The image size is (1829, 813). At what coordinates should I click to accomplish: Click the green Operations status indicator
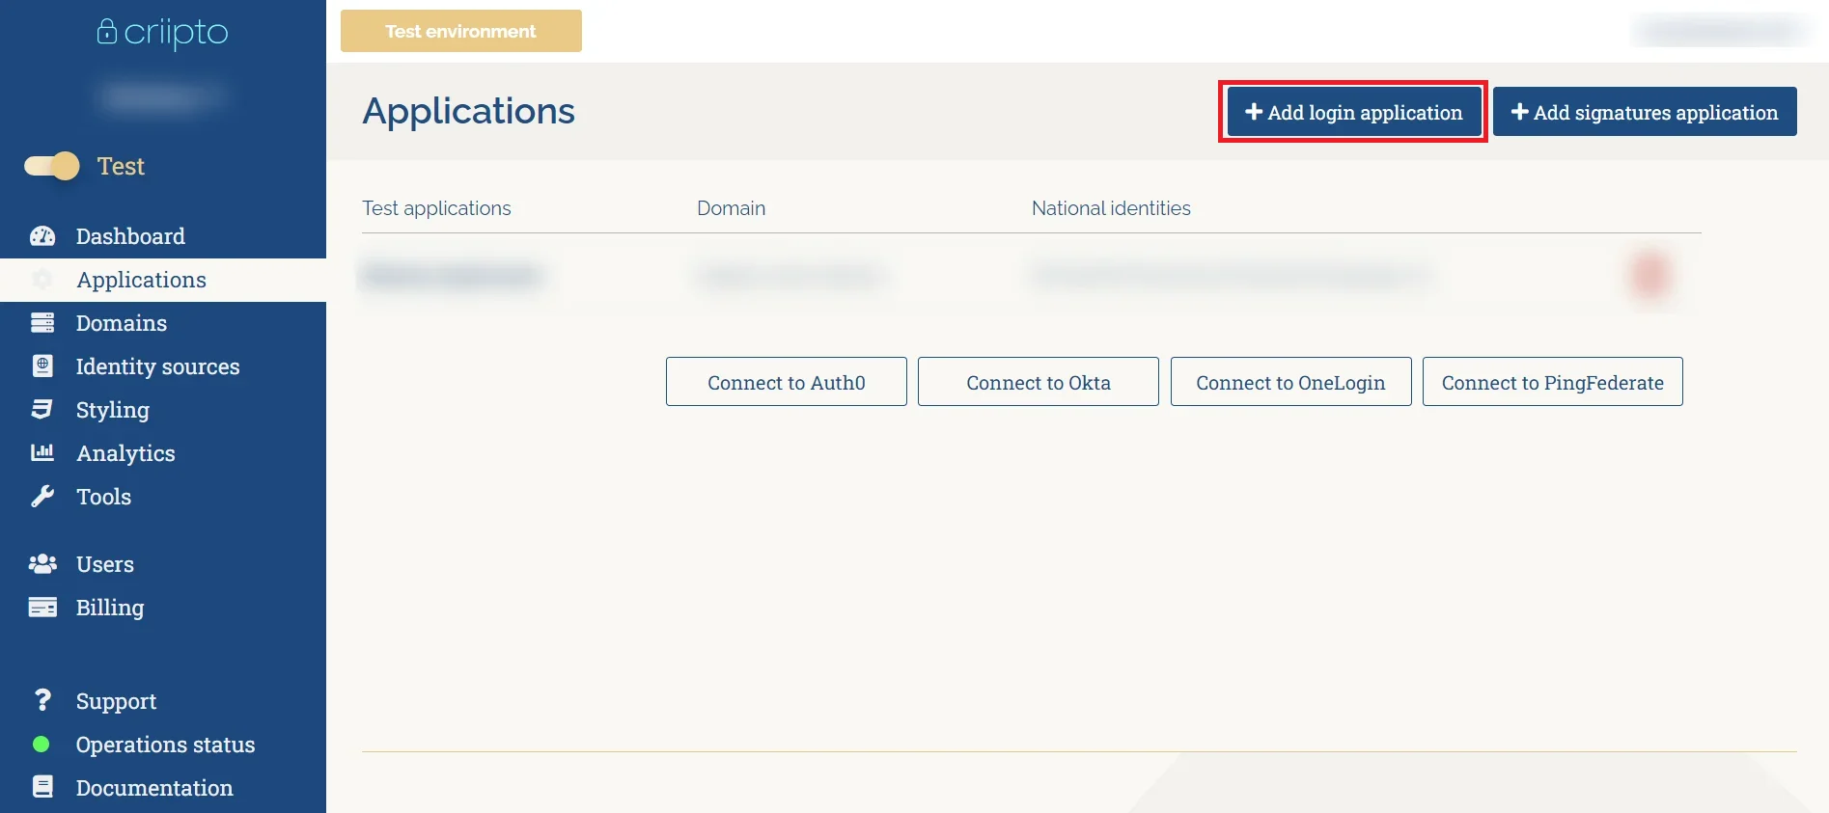click(x=42, y=745)
